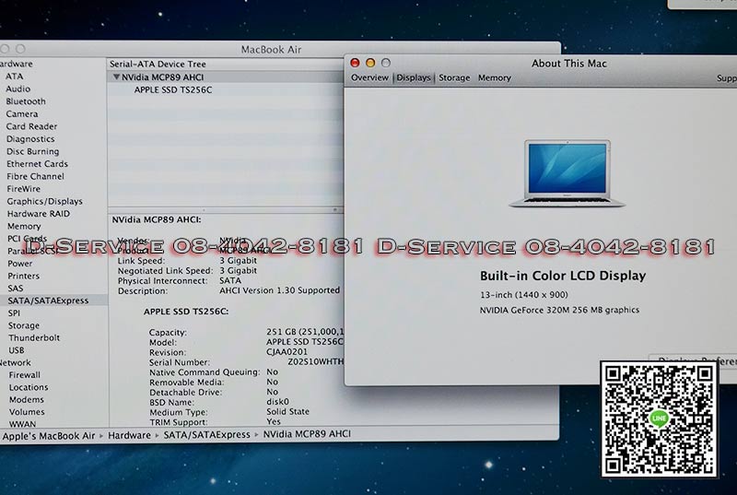The height and width of the screenshot is (495, 737).
Task: Select Audio in the sidebar
Action: pos(18,88)
